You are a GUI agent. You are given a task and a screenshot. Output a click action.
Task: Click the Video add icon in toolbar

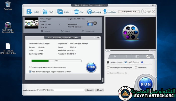tap(29, 12)
